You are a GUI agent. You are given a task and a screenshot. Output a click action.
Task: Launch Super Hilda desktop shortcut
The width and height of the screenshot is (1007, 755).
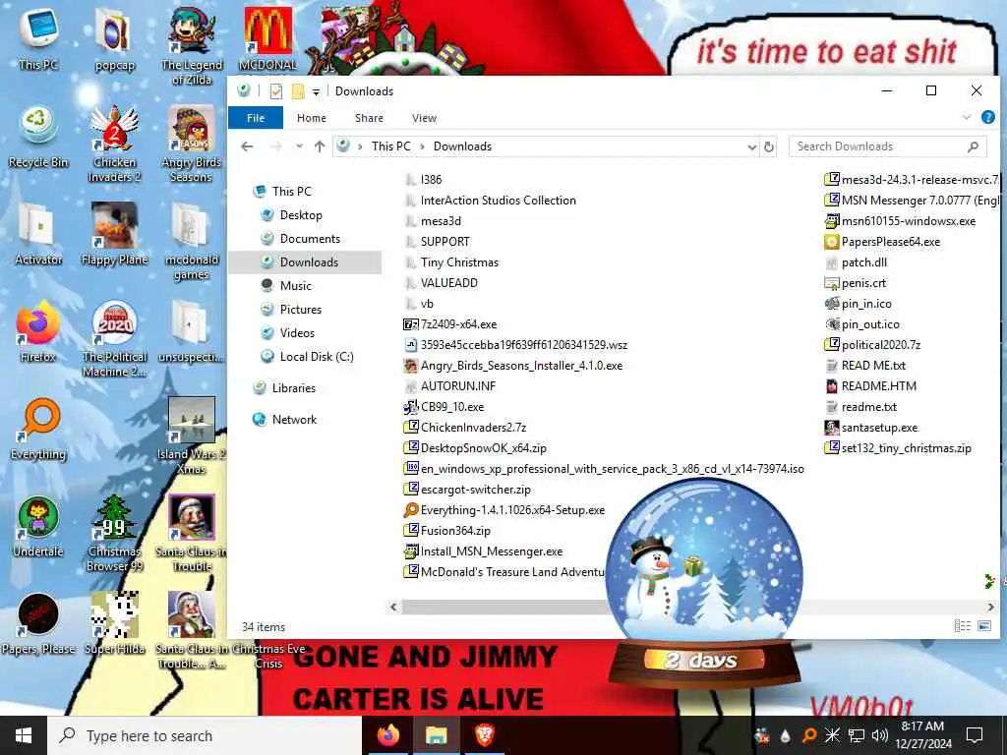point(114,624)
